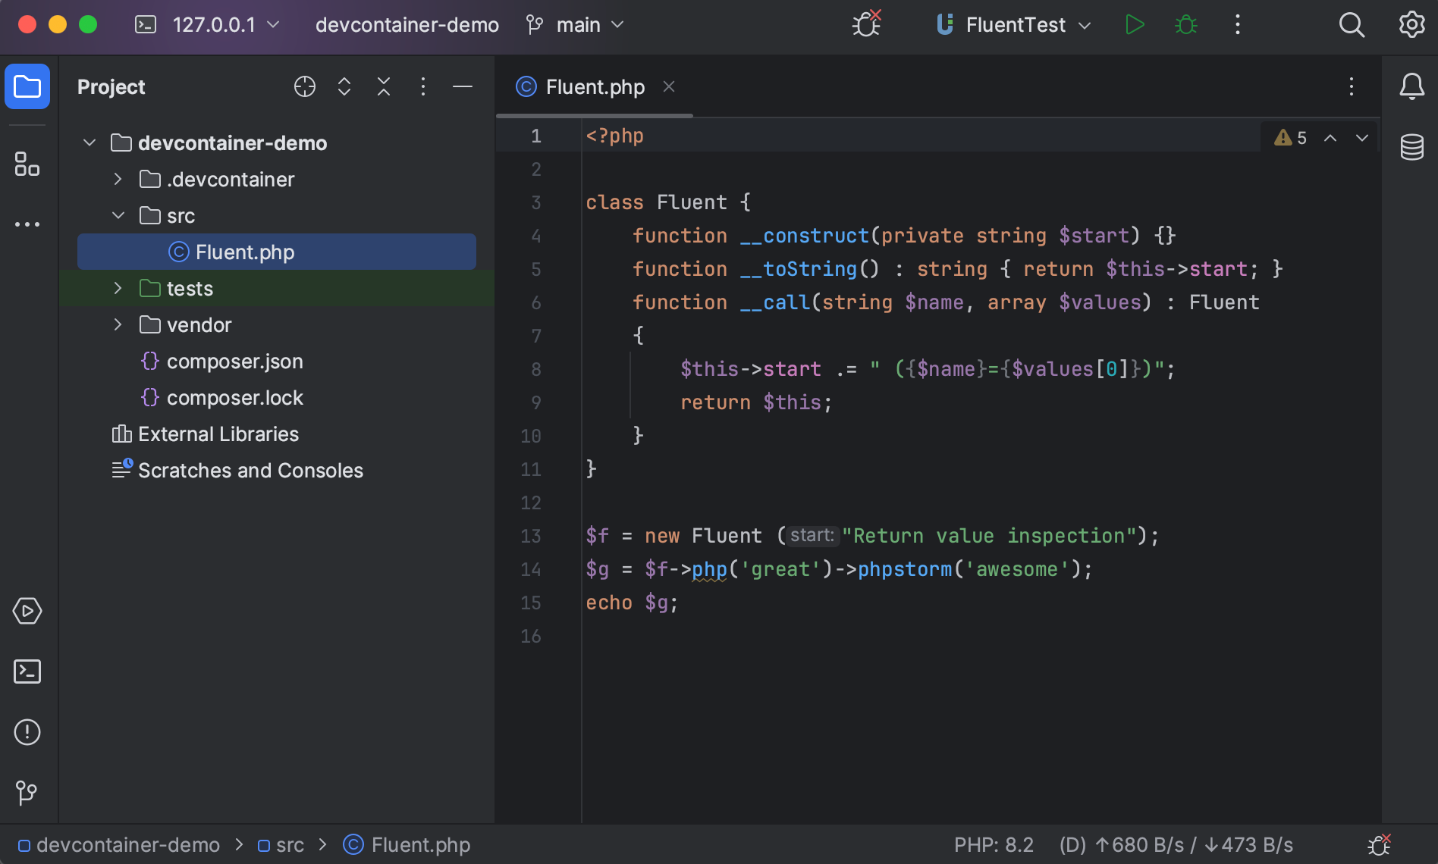Open the Git tool window

27,793
